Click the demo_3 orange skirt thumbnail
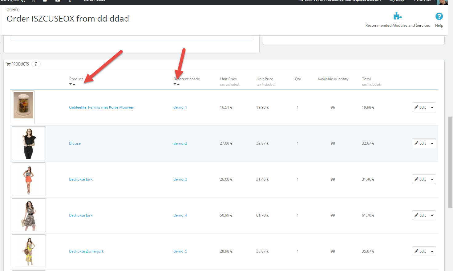453x271 pixels. [29, 179]
